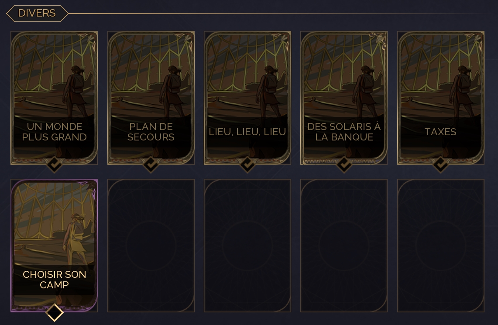Select the first empty locked card slot

[x=151, y=246]
